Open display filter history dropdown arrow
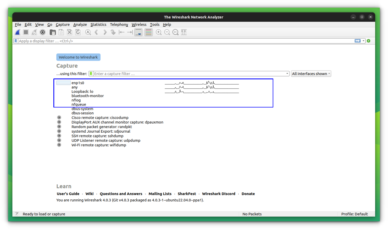388x230 pixels. pyautogui.click(x=363, y=41)
